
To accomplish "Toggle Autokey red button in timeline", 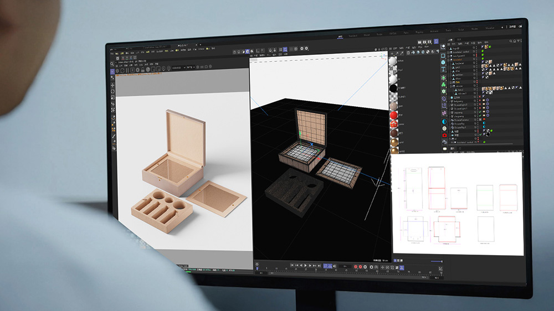I will tap(360, 267).
